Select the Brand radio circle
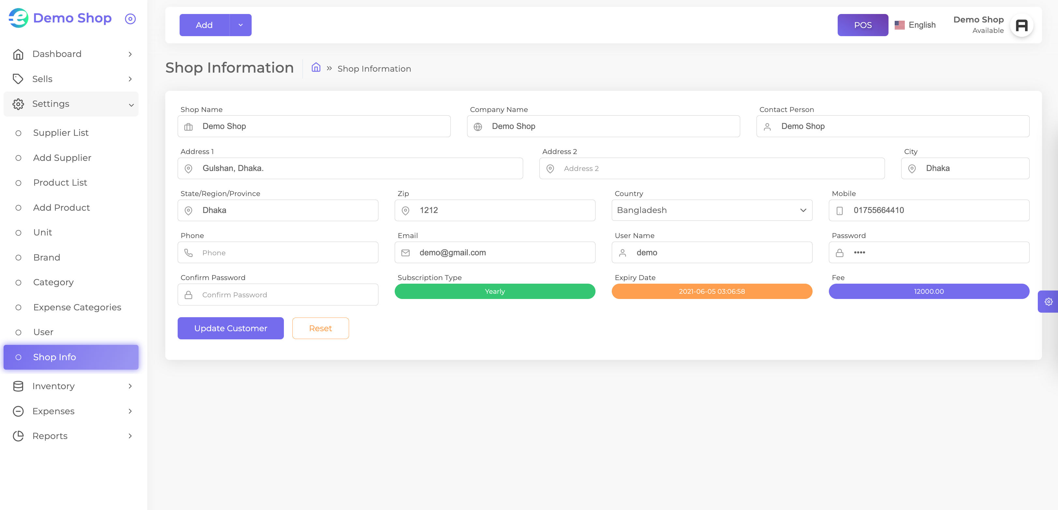The image size is (1058, 510). coord(19,258)
